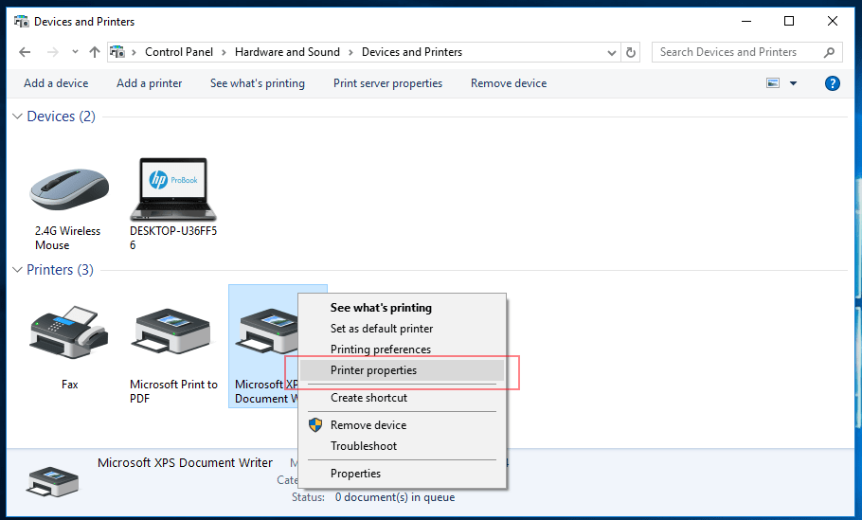Click the Back navigation arrow
Viewport: 862px width, 520px height.
25,52
